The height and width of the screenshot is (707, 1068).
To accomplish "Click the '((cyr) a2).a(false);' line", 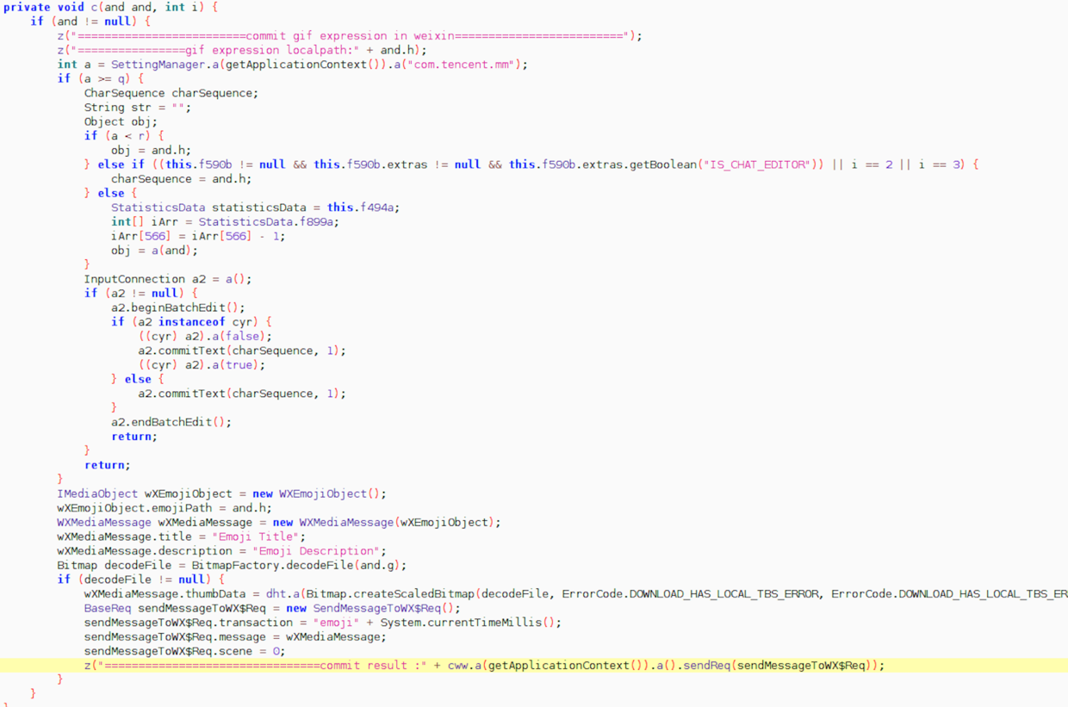I will tap(205, 336).
